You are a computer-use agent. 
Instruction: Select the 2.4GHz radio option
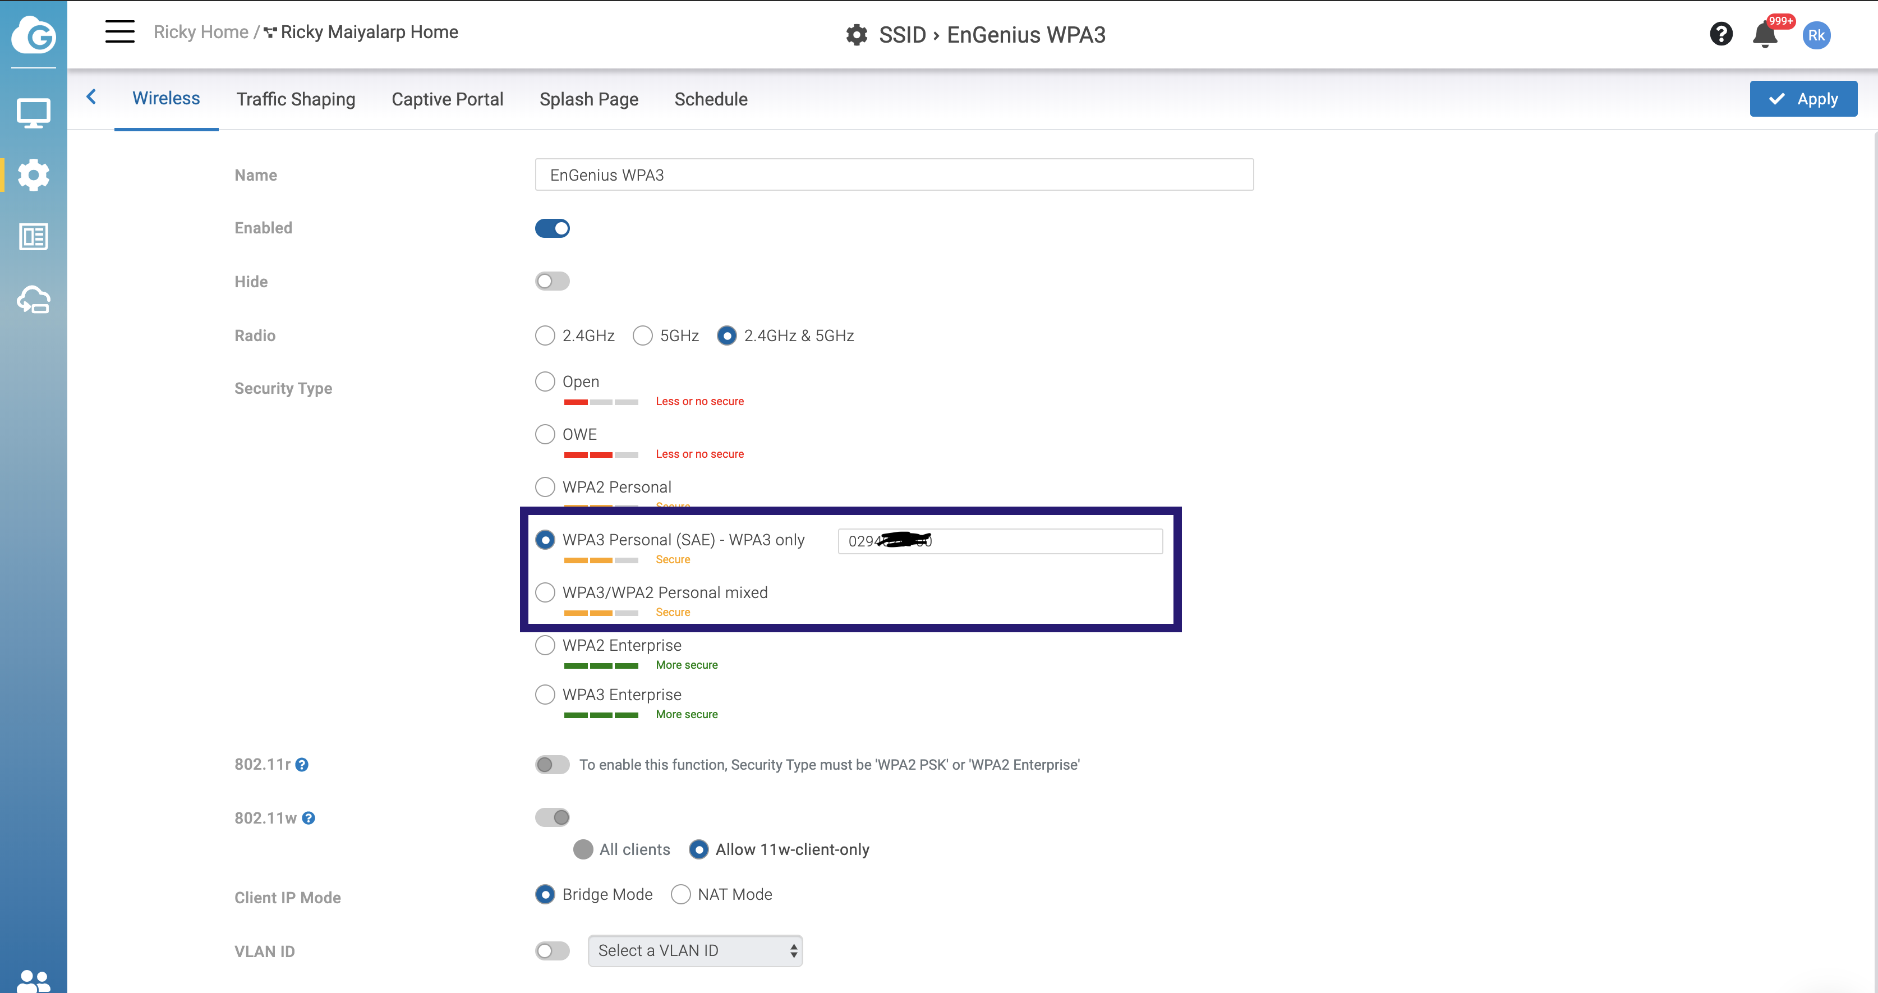545,335
